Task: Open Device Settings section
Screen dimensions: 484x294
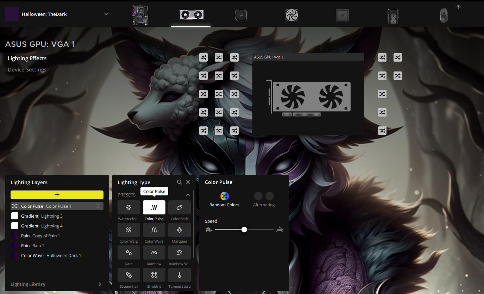Action: coord(27,70)
